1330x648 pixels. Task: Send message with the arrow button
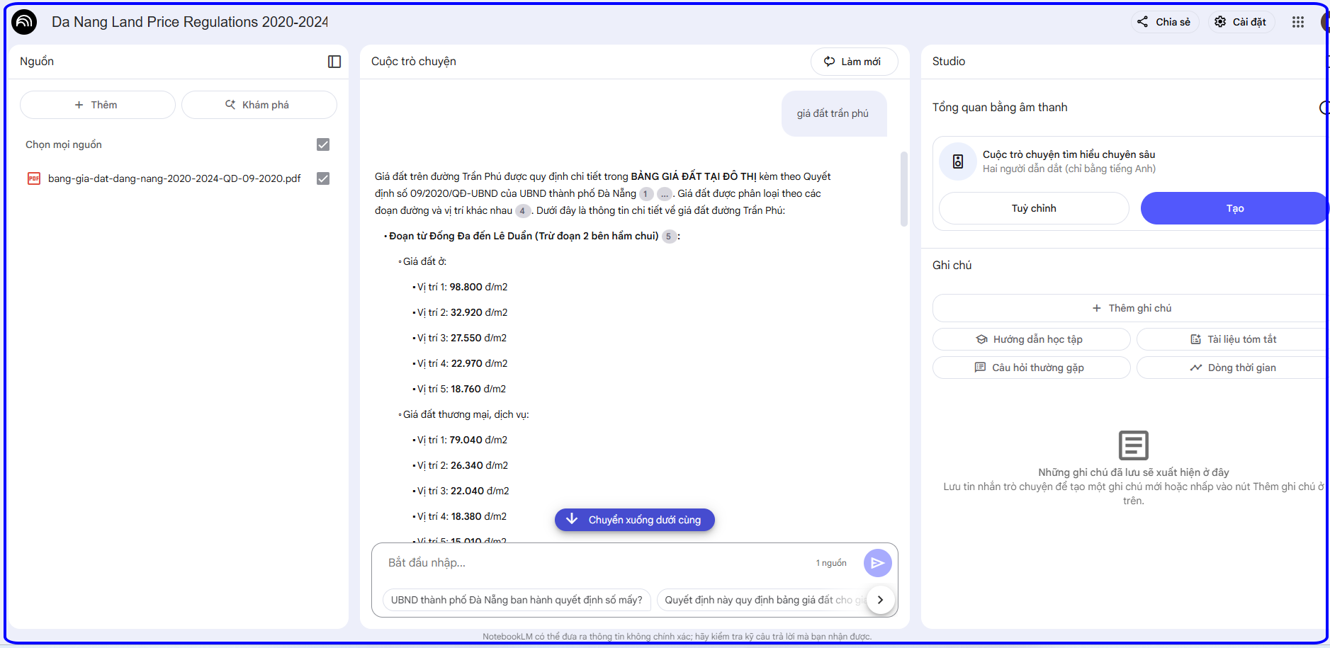click(x=877, y=563)
